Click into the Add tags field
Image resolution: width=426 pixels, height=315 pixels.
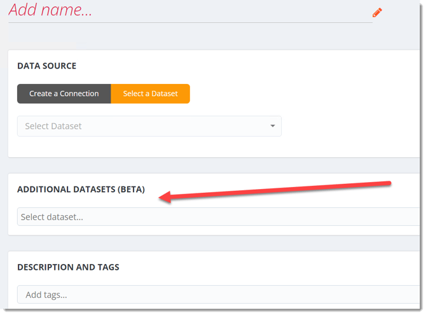coord(216,295)
